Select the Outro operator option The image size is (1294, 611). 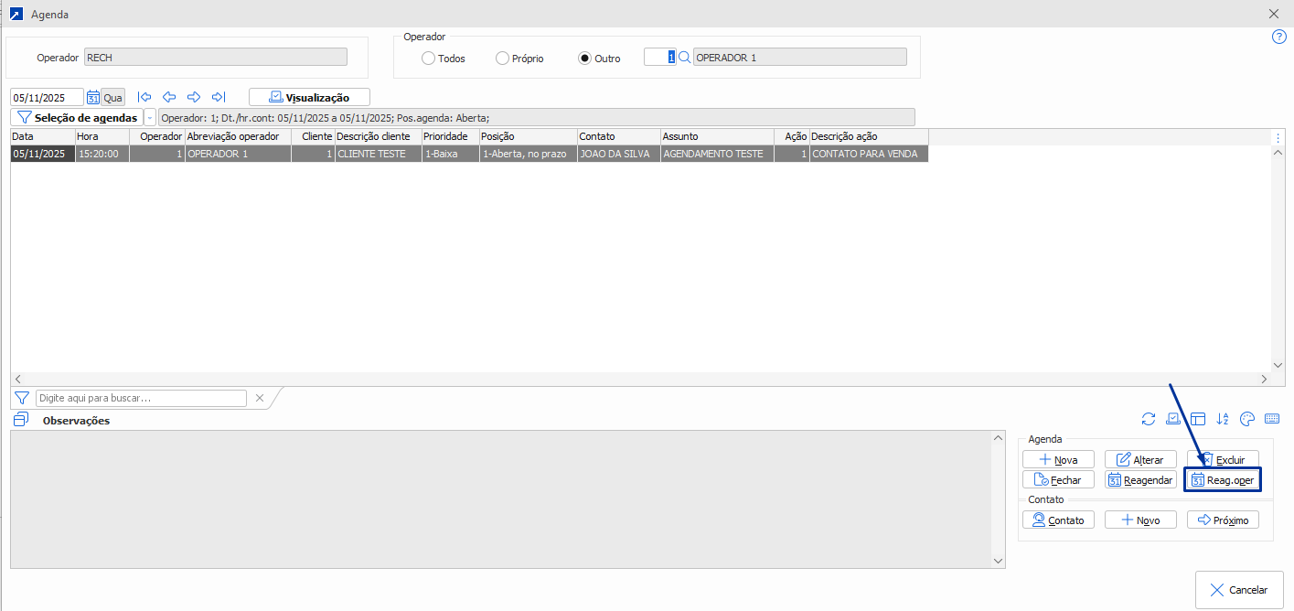point(600,59)
